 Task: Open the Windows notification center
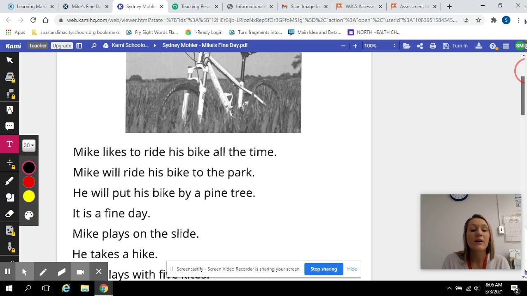click(x=515, y=289)
